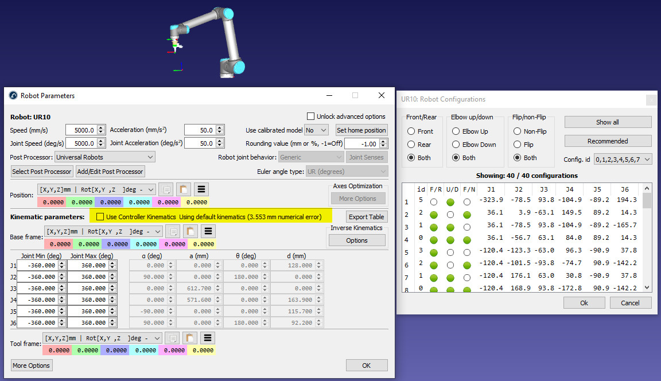This screenshot has width=661, height=381.
Task: Check Unlock advanced options
Action: point(311,116)
